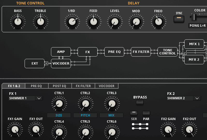Switch to the Vocoder tab
The width and height of the screenshot is (207, 140).
pos(106,86)
